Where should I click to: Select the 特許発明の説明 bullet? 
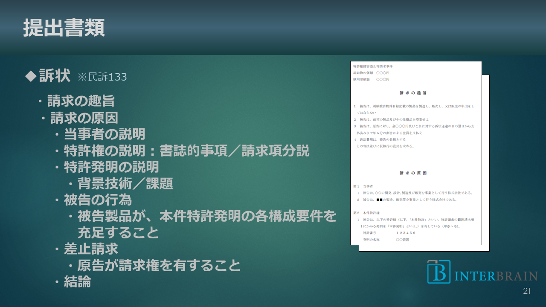coord(111,167)
